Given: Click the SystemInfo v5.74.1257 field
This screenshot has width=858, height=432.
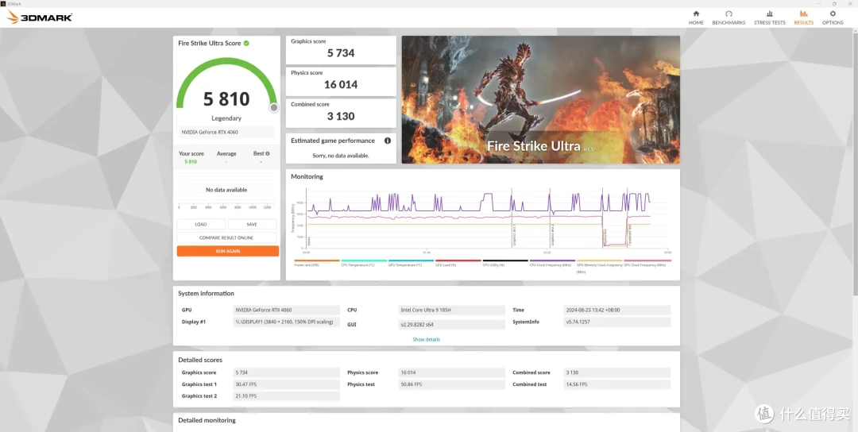Looking at the screenshot, I should click(x=617, y=322).
